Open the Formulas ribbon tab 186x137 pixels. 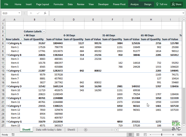[x=58, y=4]
